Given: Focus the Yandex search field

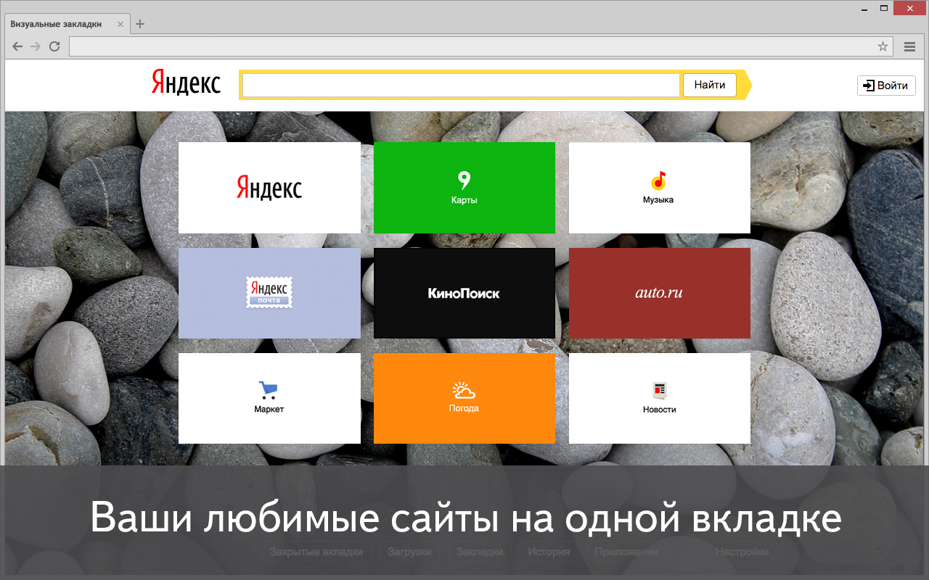Looking at the screenshot, I should click(461, 85).
